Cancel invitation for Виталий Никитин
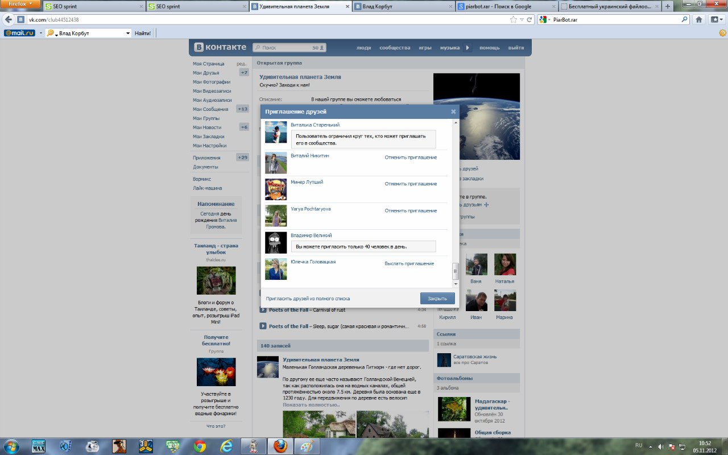Image resolution: width=728 pixels, height=455 pixels. click(x=411, y=158)
